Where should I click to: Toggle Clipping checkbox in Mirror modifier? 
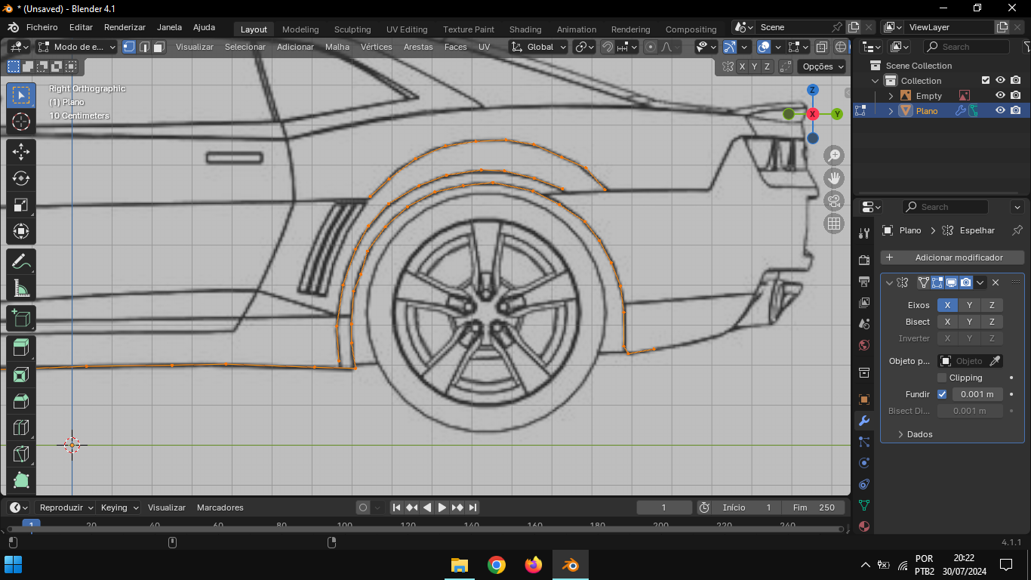pos(942,378)
